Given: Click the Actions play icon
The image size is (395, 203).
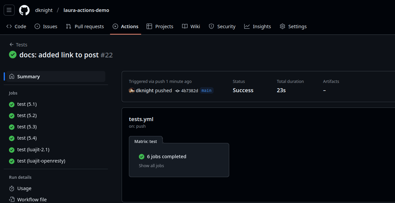Looking at the screenshot, I should click(115, 27).
